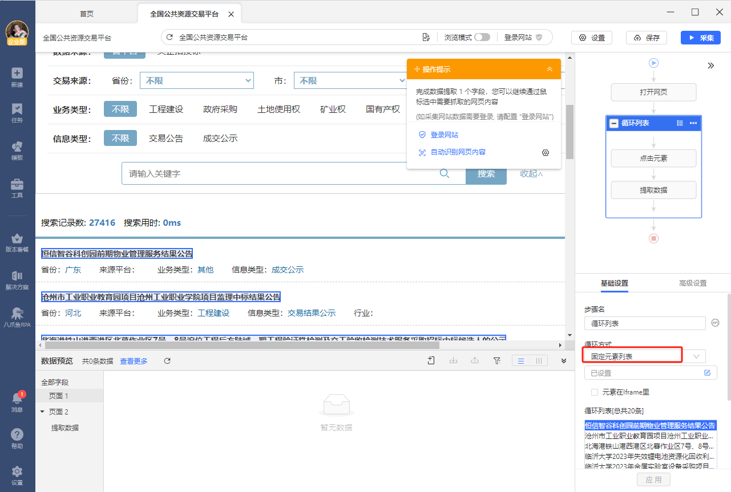The image size is (731, 492).
Task: Open the 循环列表 more options dots
Action: (693, 123)
